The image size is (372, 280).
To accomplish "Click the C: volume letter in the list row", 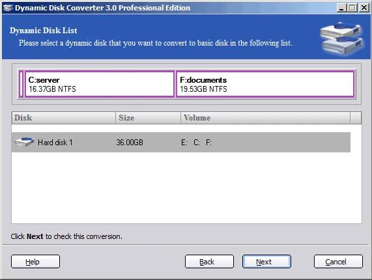I will click(x=197, y=143).
